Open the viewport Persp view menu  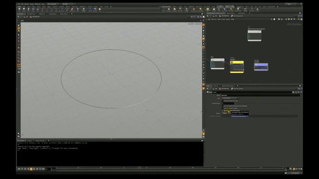(x=191, y=24)
